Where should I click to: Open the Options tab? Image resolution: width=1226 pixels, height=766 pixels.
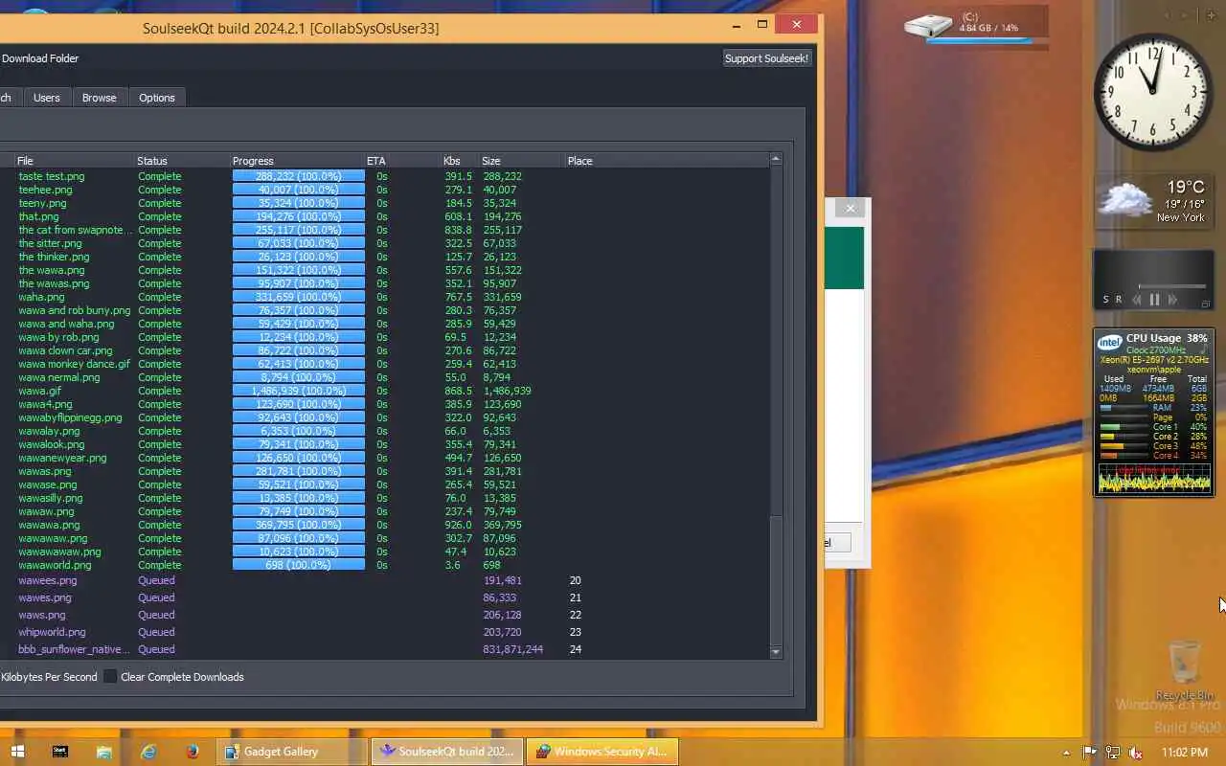point(156,98)
